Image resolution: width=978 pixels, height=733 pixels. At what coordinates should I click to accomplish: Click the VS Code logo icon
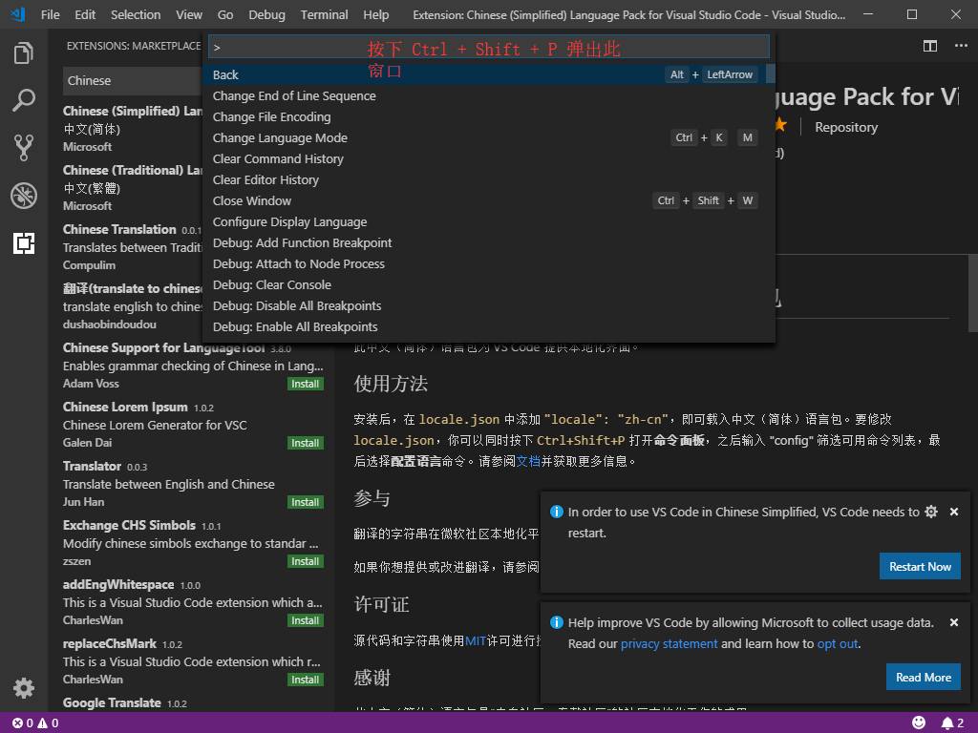(18, 13)
